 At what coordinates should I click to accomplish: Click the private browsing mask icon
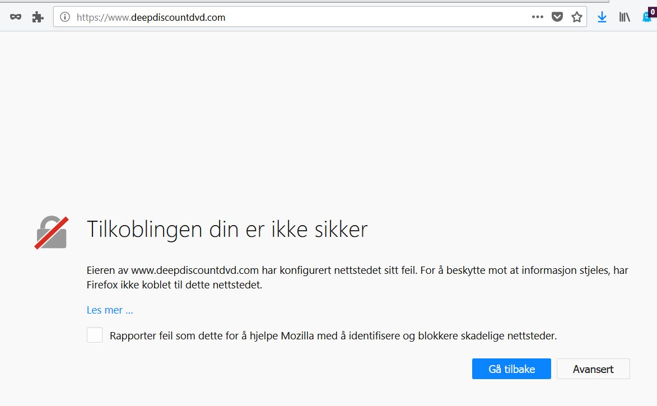coord(16,17)
